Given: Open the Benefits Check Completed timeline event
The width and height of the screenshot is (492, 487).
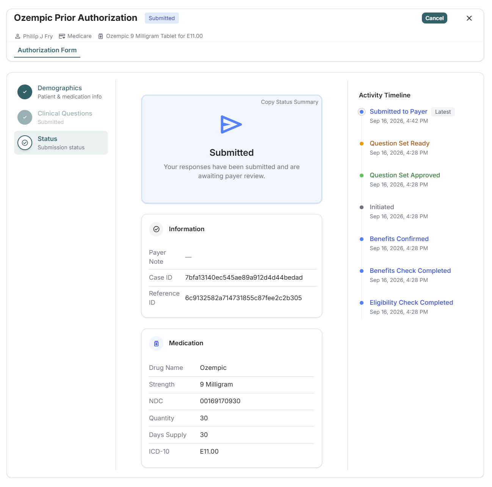Looking at the screenshot, I should (x=410, y=271).
